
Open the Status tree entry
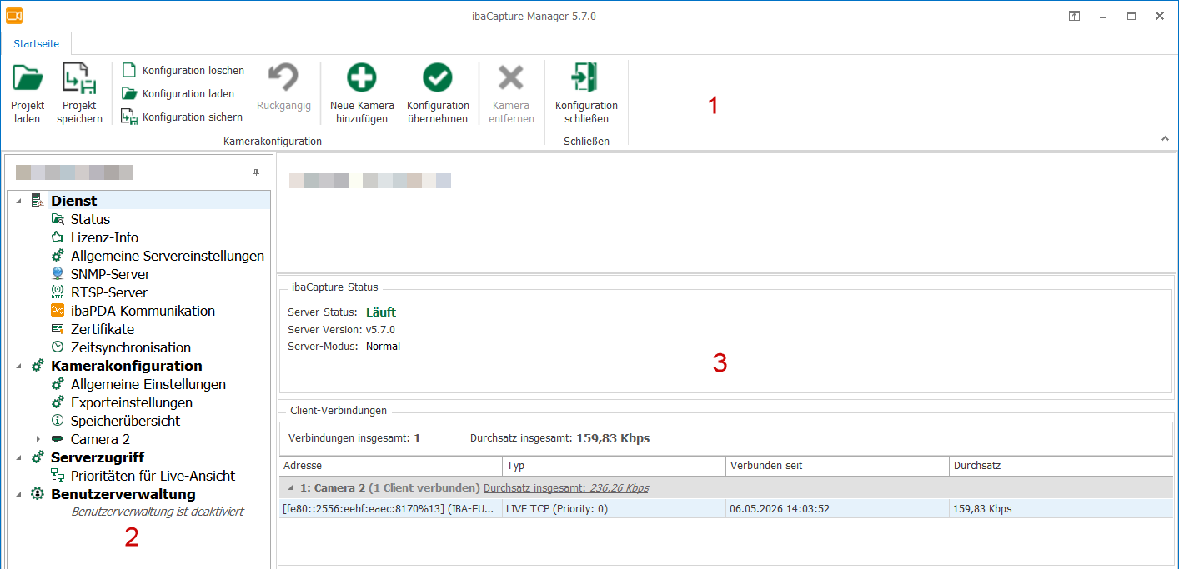tap(90, 219)
